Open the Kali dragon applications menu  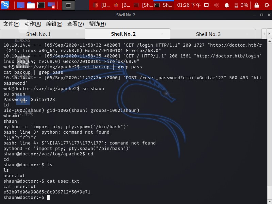[5, 5]
